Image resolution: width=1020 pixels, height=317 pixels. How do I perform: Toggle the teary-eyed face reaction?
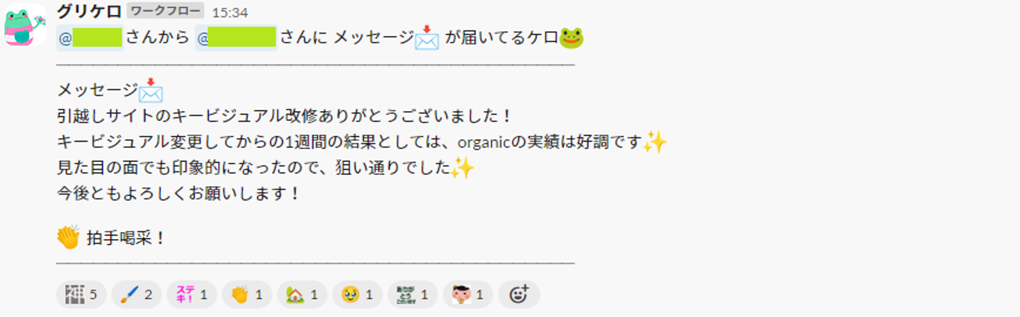tap(358, 294)
